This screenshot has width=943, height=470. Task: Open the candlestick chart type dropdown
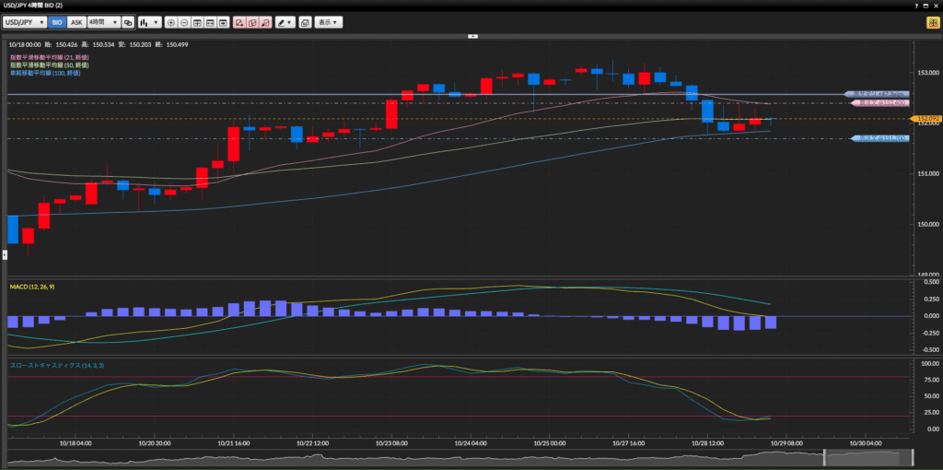[149, 21]
